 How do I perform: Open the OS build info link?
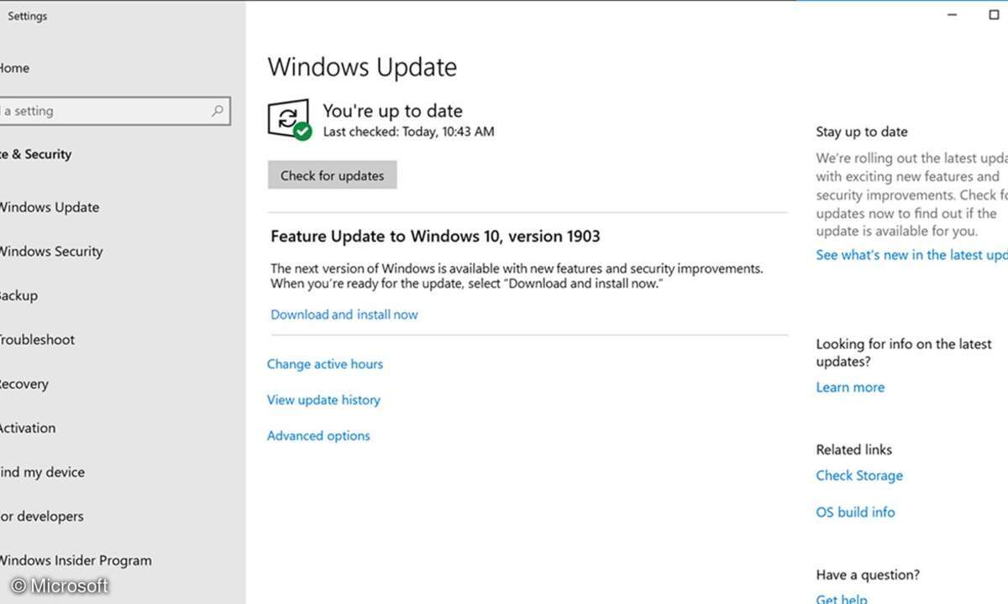(855, 512)
